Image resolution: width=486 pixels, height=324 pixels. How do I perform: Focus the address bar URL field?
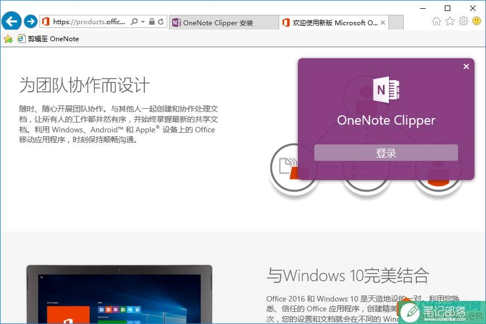pyautogui.click(x=89, y=21)
